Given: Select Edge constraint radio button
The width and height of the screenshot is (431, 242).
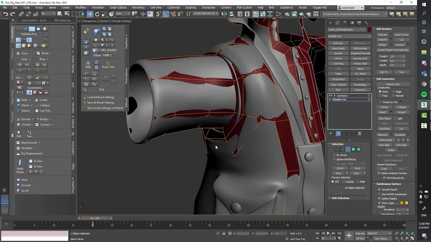Looking at the screenshot, I should 393,92.
